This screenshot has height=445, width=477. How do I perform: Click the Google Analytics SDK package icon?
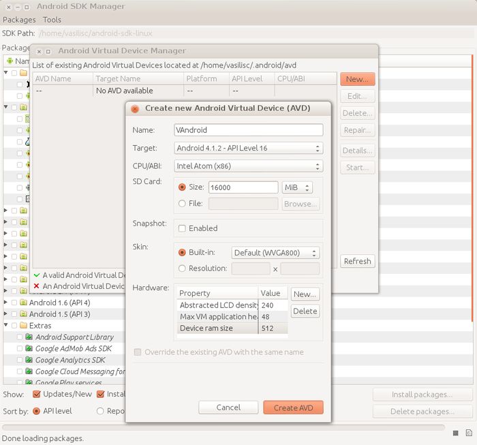[x=29, y=360]
